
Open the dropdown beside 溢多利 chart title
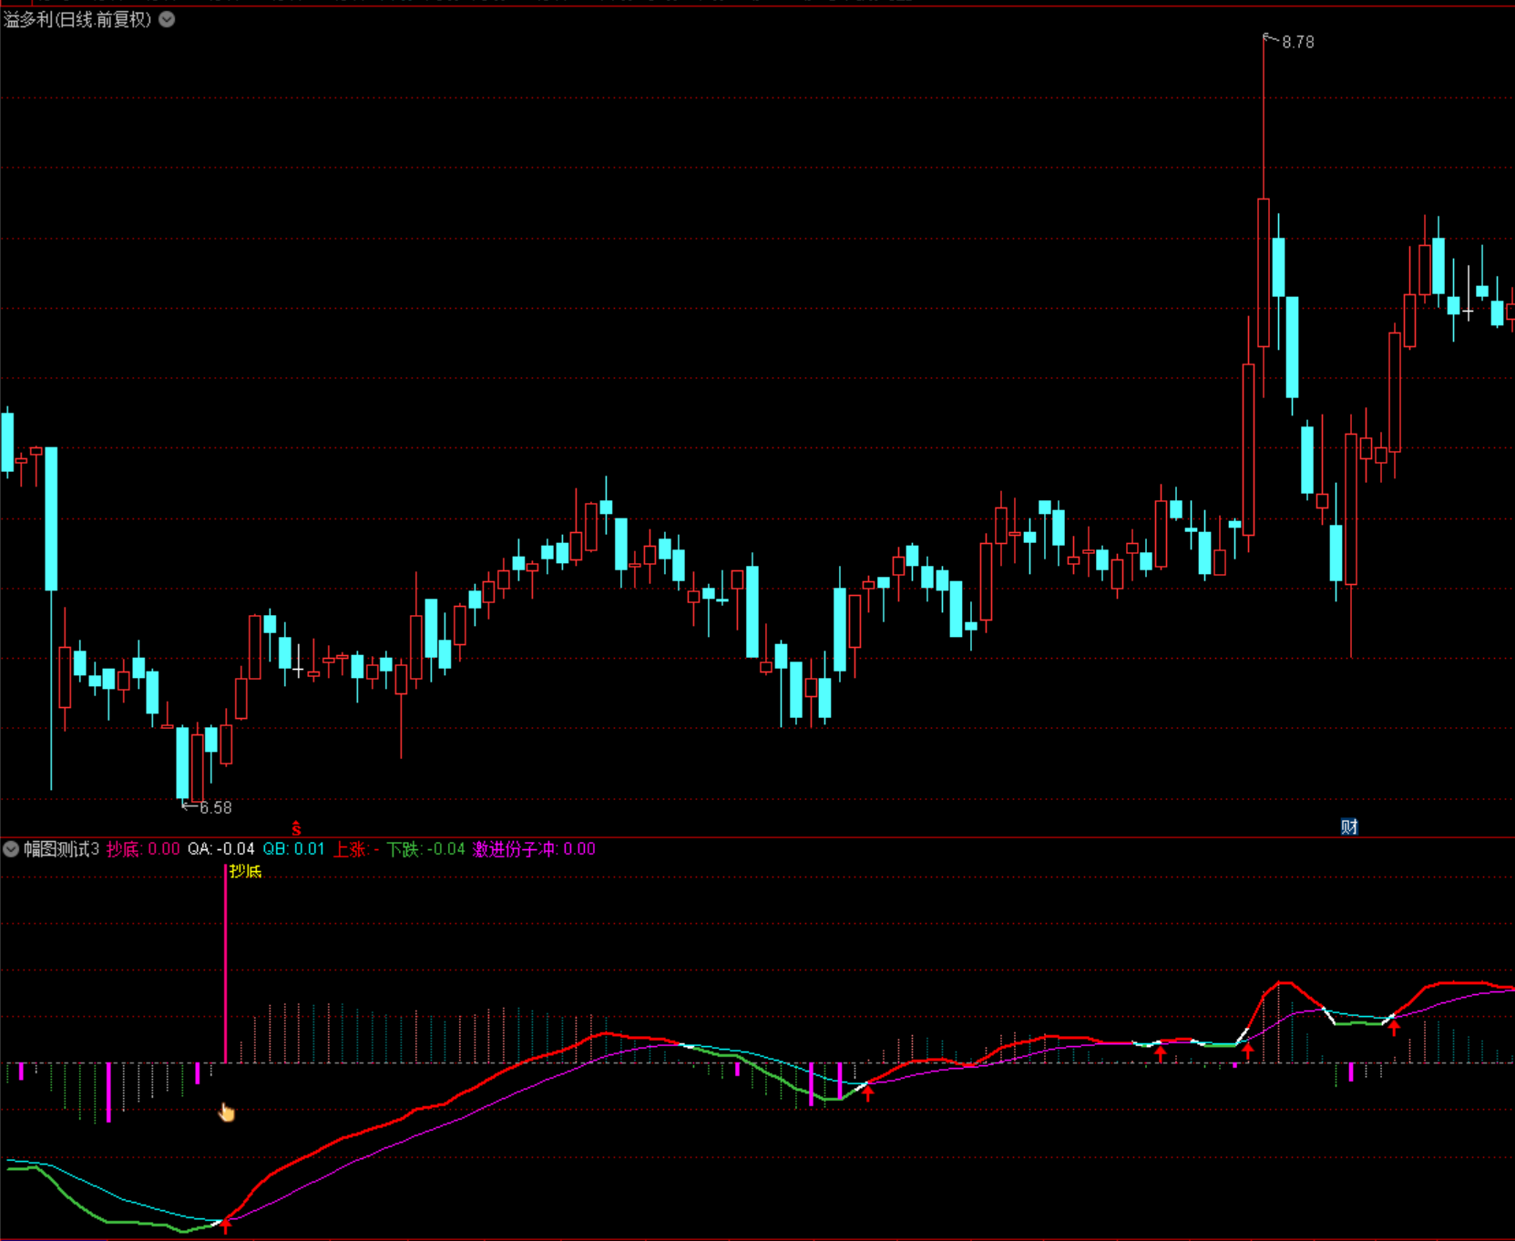coord(168,19)
